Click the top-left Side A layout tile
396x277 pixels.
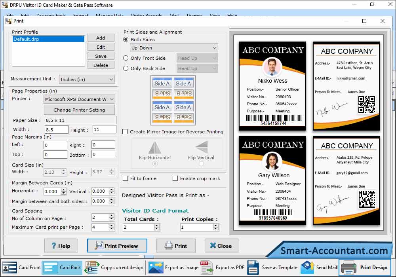(162, 83)
